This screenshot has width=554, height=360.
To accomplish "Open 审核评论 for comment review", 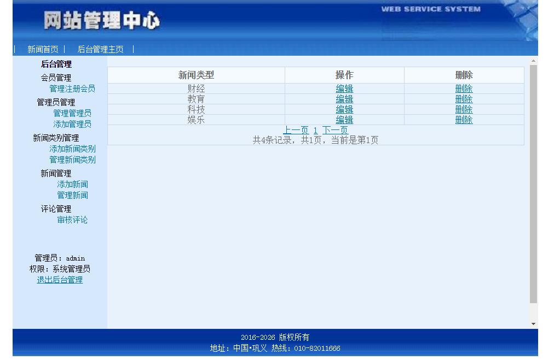I will click(x=72, y=220).
